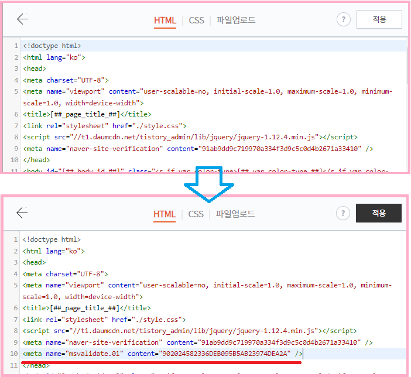Click the stylesheet link line in the top editor
The height and width of the screenshot is (377, 411).
[105, 126]
